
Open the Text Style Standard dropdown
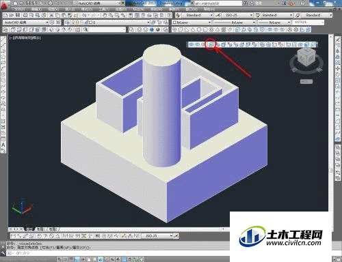click(198, 15)
